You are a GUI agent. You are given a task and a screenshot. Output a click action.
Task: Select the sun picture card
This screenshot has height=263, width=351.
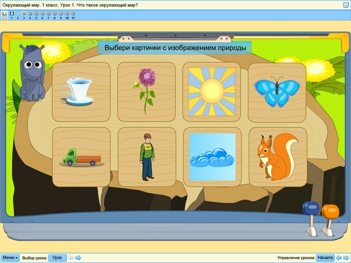(x=212, y=92)
